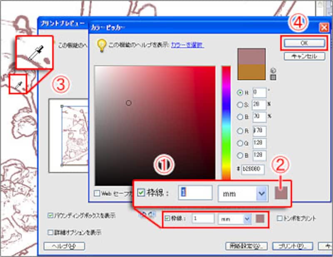Open the カラーの選択 help link
Screen dimensions: 333x257
click(x=188, y=45)
